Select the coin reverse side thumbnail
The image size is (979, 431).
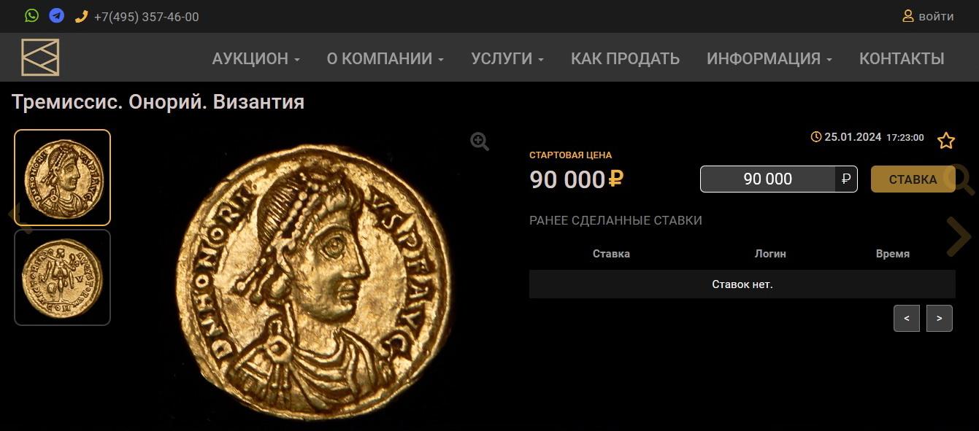click(x=63, y=277)
